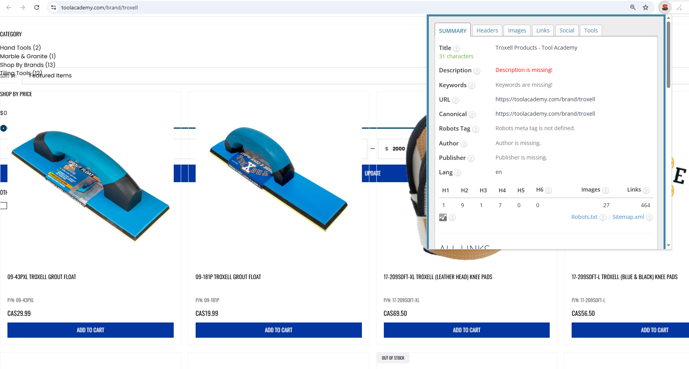
Task: Click the 'Description is missing!' warning text
Action: (x=524, y=70)
